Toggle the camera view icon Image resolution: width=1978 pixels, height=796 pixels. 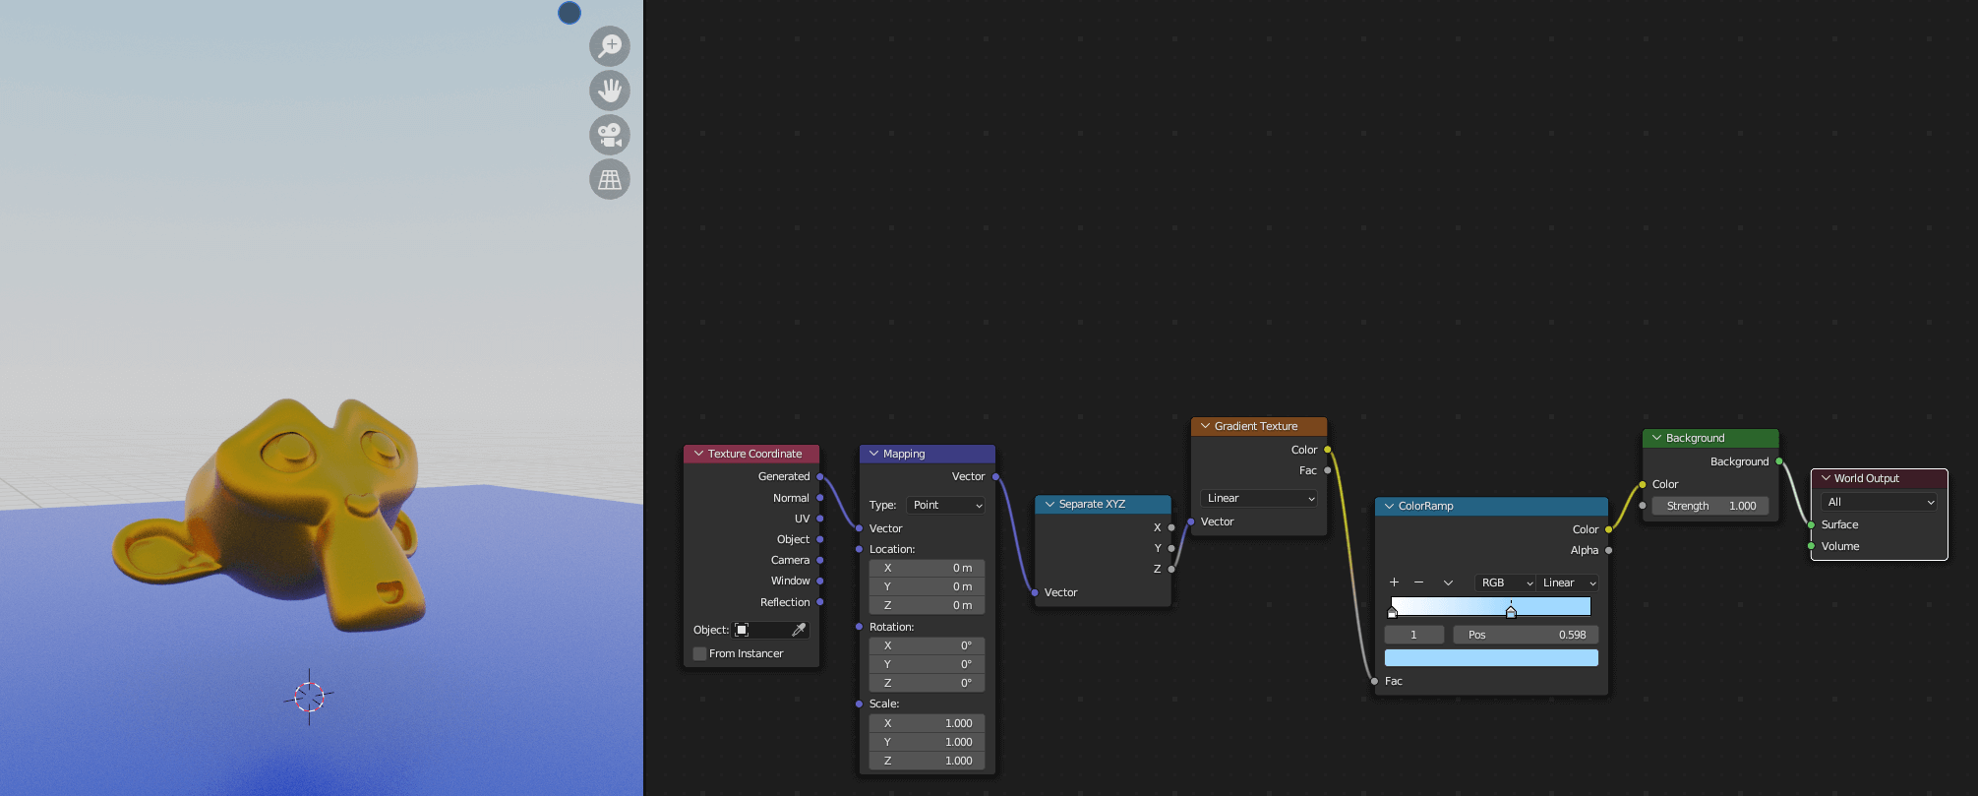610,135
